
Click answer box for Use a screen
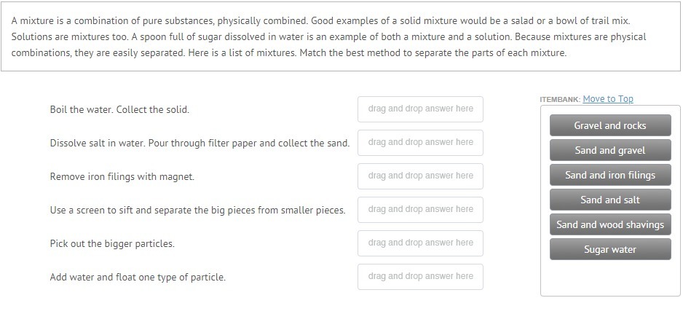[420, 210]
